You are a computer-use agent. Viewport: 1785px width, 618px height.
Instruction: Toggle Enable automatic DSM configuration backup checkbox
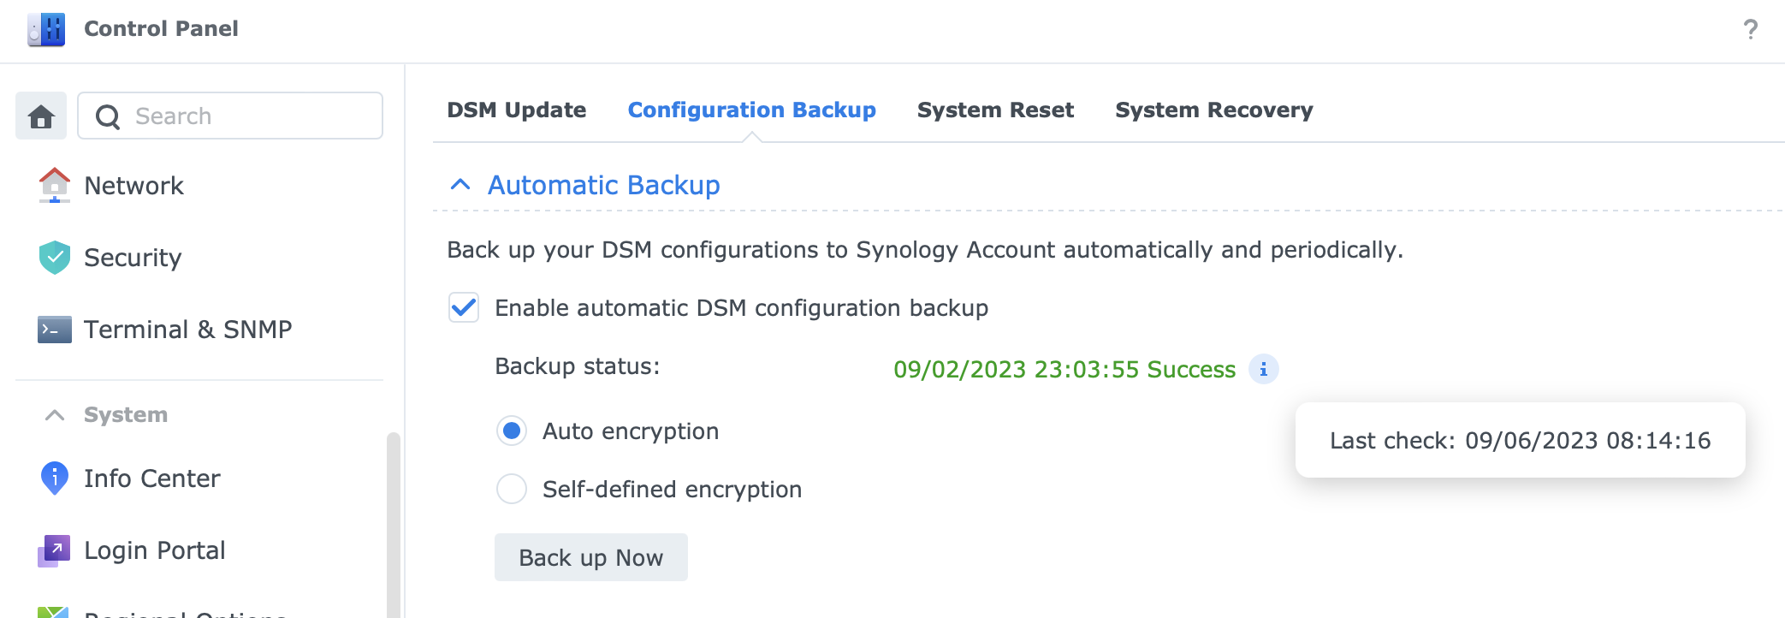pos(464,308)
